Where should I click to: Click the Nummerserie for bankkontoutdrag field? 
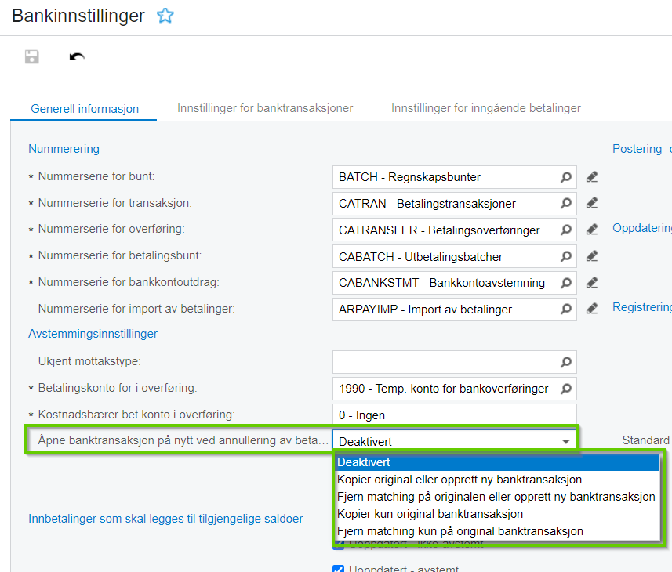pos(443,283)
